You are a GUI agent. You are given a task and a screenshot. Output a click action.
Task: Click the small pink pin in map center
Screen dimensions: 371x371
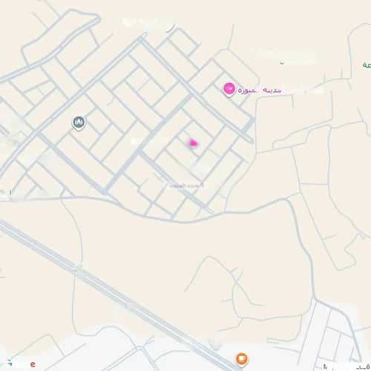pyautogui.click(x=193, y=143)
